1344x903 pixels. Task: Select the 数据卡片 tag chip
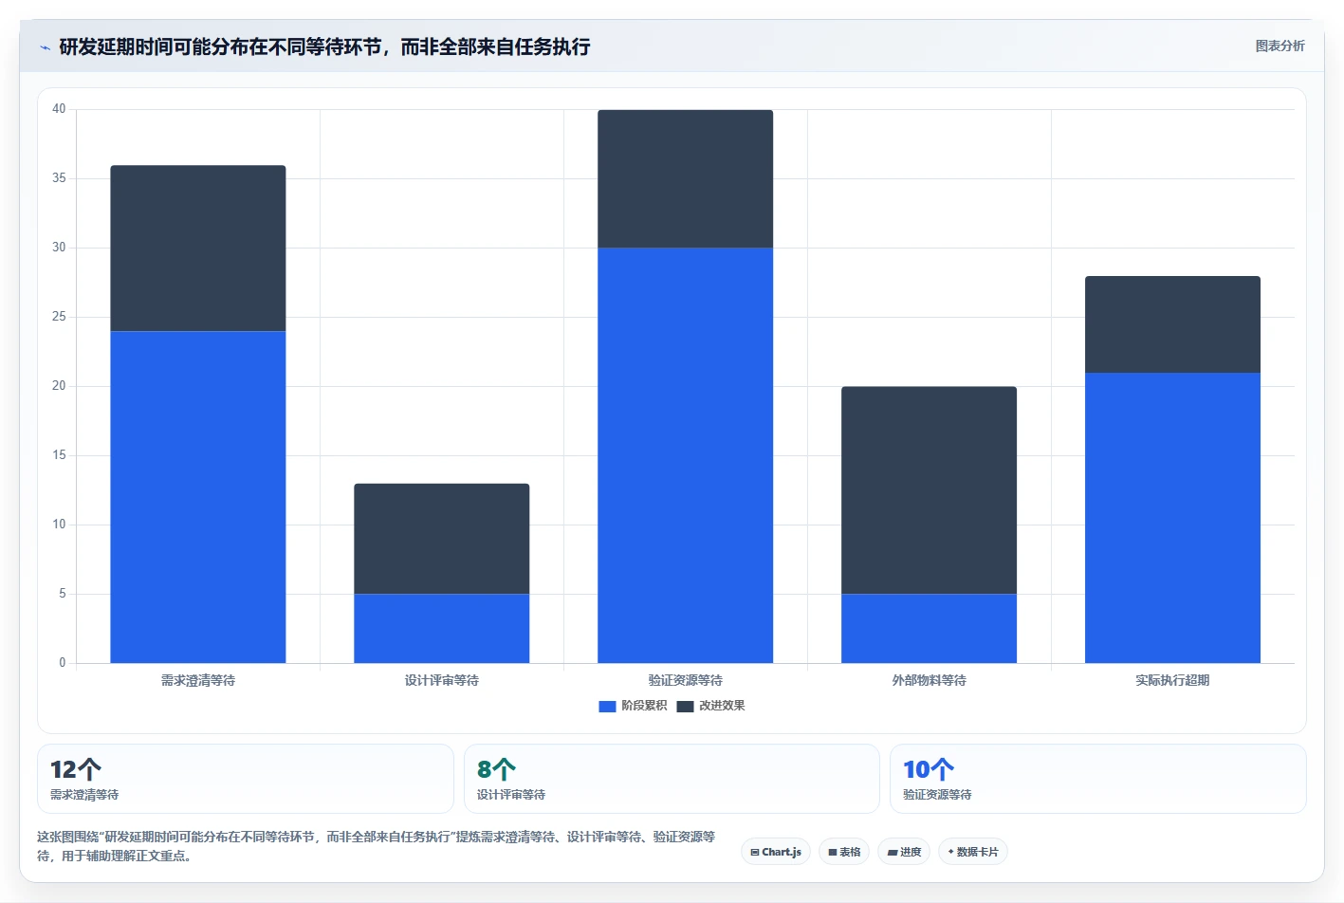(973, 852)
